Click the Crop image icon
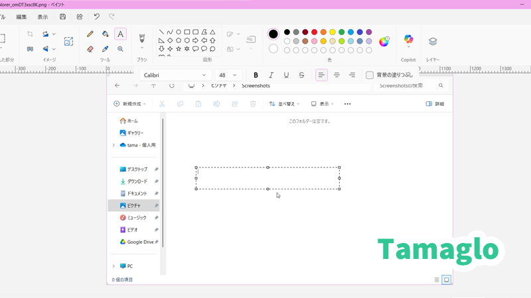This screenshot has width=531, height=298. 30,34
